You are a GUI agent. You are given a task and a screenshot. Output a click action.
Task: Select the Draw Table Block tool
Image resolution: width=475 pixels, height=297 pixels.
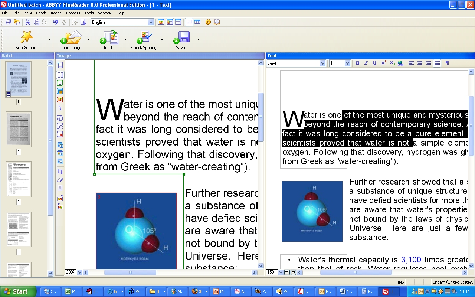[60, 91]
